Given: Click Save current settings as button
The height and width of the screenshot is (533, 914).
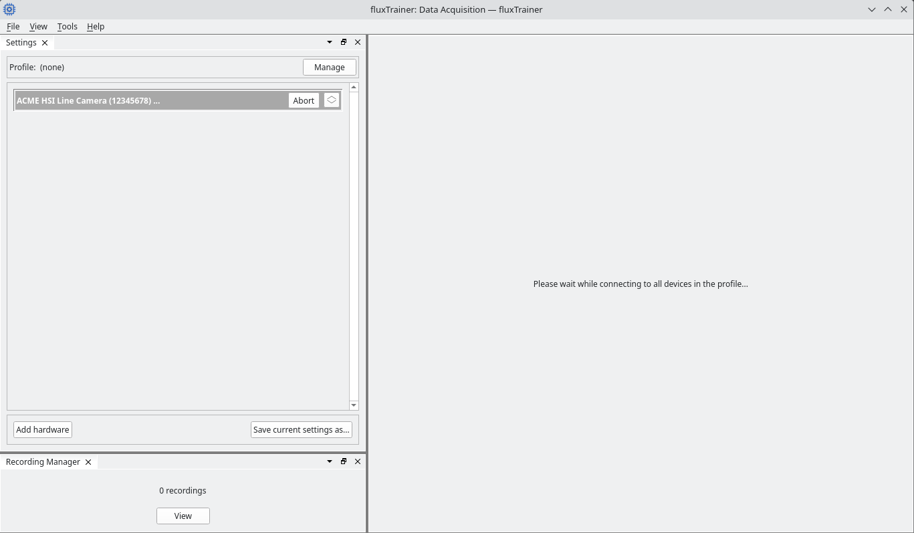Looking at the screenshot, I should pos(302,429).
